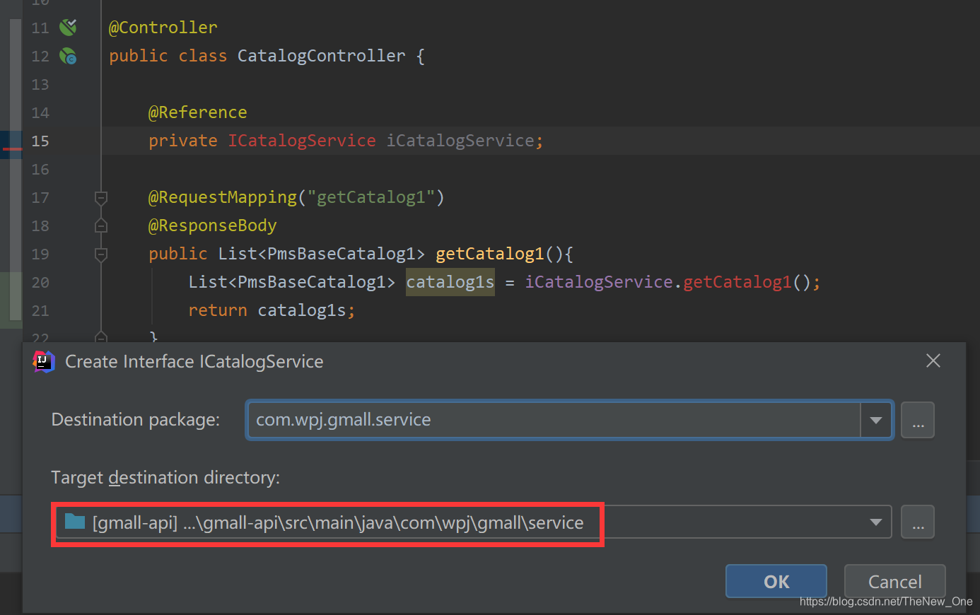The image size is (980, 615).
Task: Click the @Controller annotation
Action: (x=163, y=28)
